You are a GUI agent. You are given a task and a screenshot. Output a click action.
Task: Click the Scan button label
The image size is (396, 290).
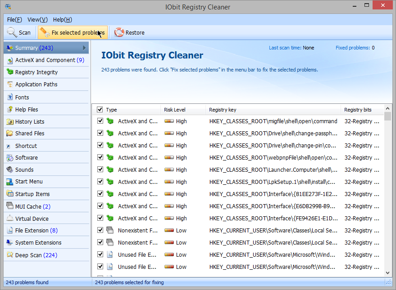(24, 33)
